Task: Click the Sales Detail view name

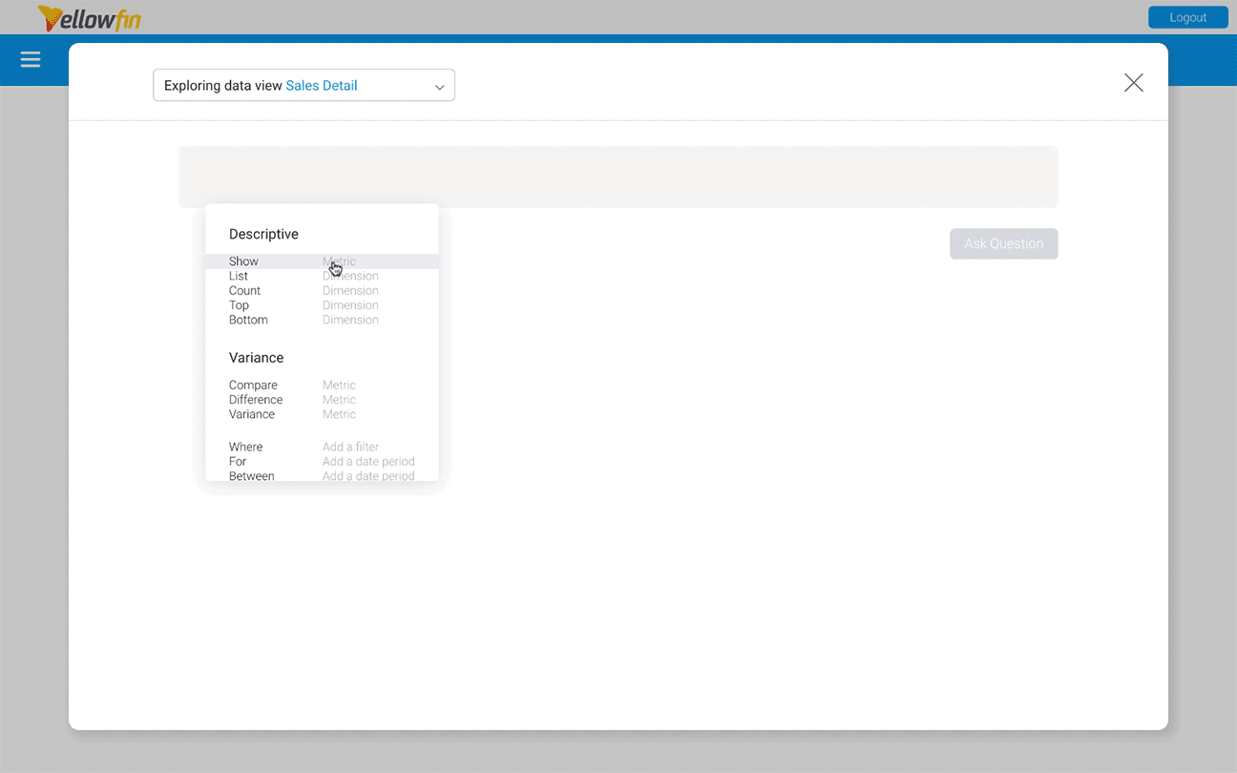Action: click(322, 86)
